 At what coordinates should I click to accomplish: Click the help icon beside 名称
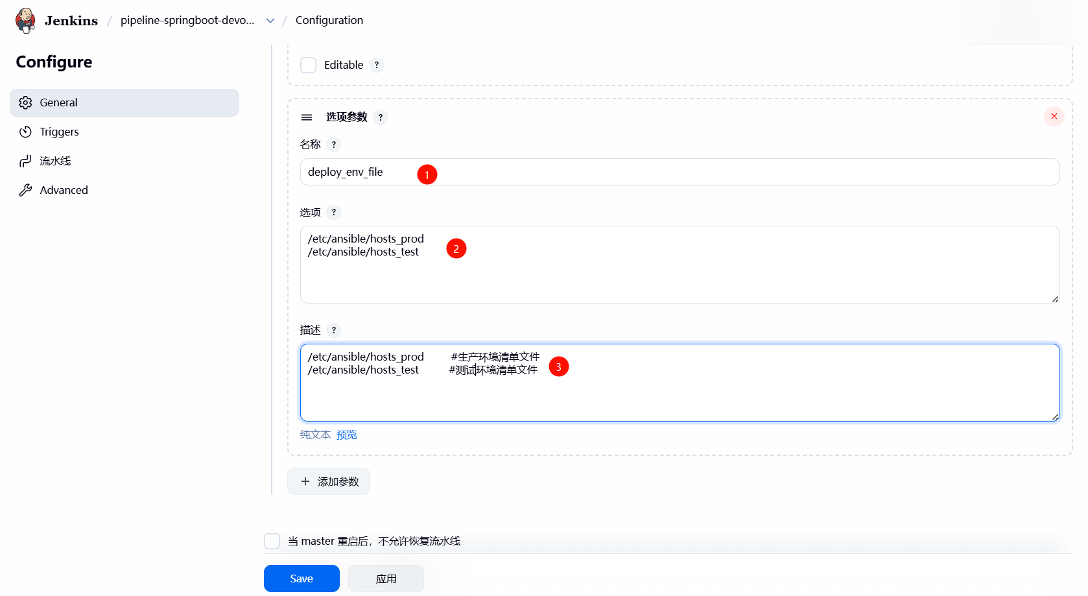(334, 145)
